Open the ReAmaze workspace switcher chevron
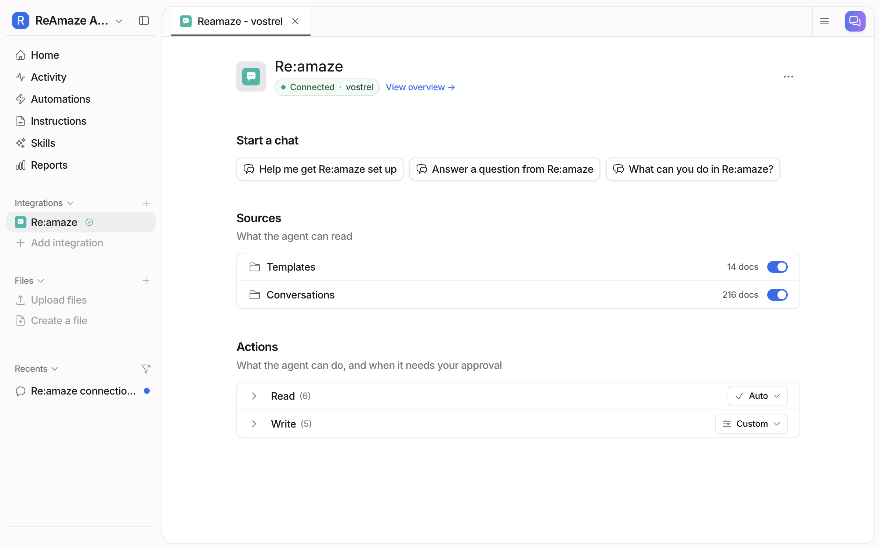881x550 pixels. [x=119, y=21]
